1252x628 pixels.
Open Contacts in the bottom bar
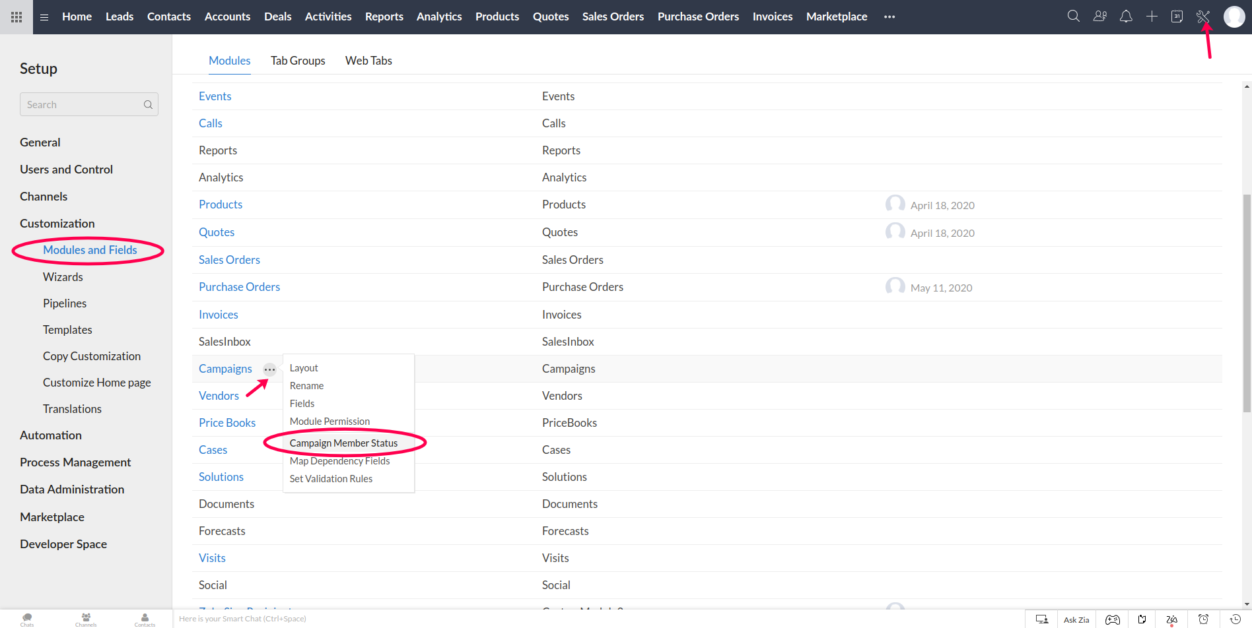[145, 619]
